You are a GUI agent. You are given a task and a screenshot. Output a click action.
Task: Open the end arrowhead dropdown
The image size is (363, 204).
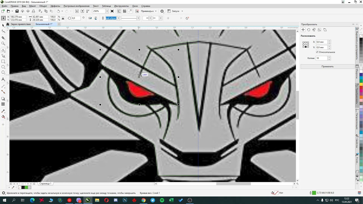coord(161,18)
